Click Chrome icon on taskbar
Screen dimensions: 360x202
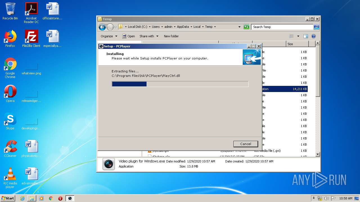click(x=51, y=198)
